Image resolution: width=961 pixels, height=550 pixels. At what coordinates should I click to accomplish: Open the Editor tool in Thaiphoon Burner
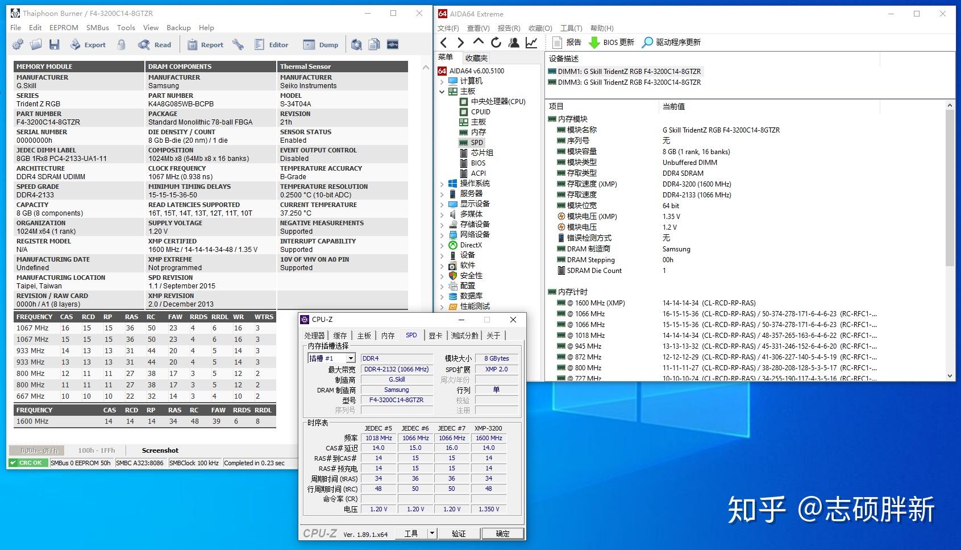271,44
